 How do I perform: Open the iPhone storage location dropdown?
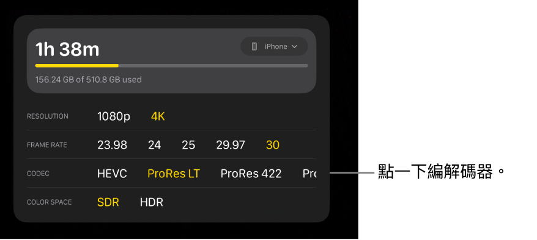274,46
